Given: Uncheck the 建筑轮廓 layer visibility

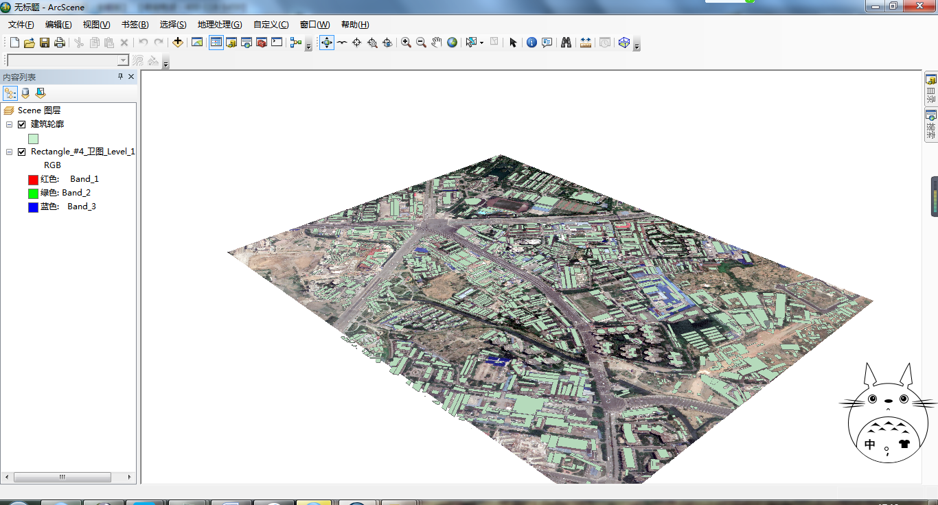Looking at the screenshot, I should coord(21,124).
